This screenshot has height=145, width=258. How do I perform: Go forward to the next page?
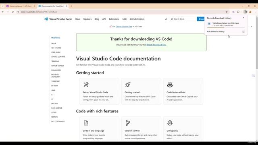8,12
